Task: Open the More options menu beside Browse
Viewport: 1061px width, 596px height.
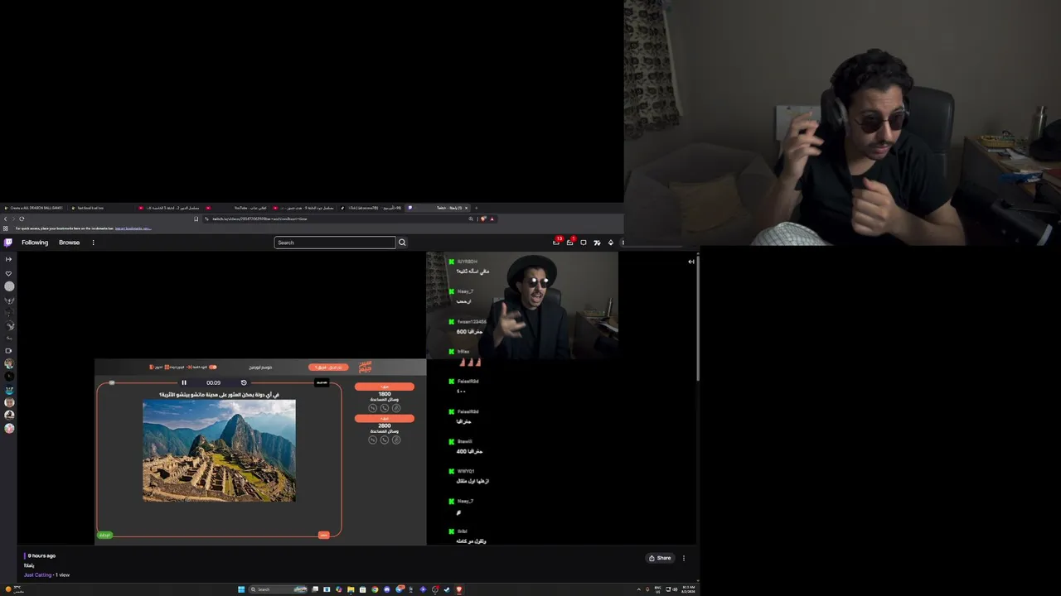Action: pos(93,243)
